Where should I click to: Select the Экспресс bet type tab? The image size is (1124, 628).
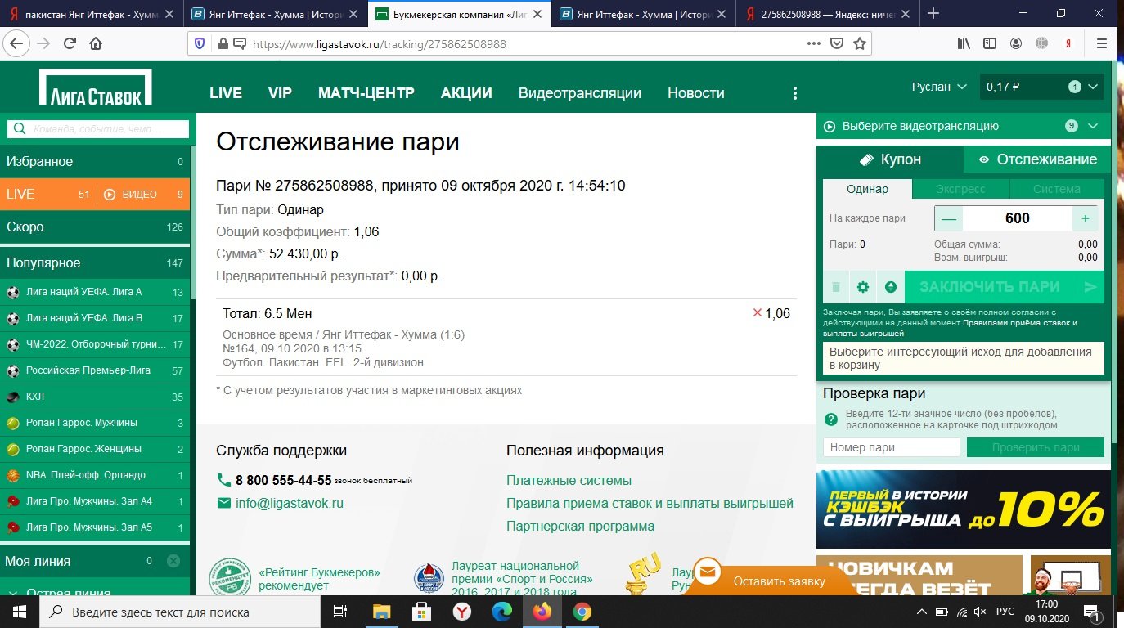pyautogui.click(x=960, y=189)
